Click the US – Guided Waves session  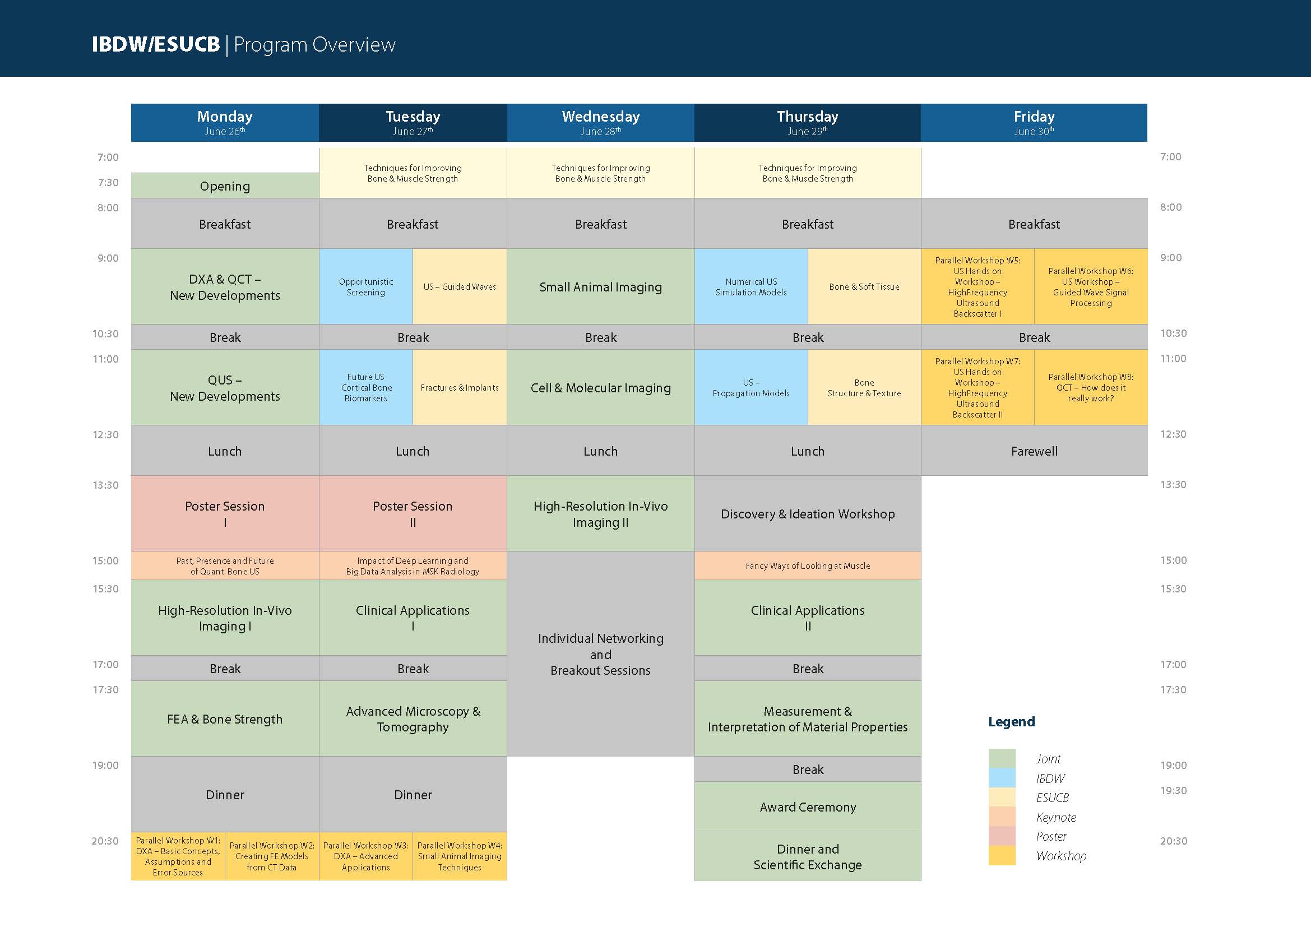click(459, 286)
